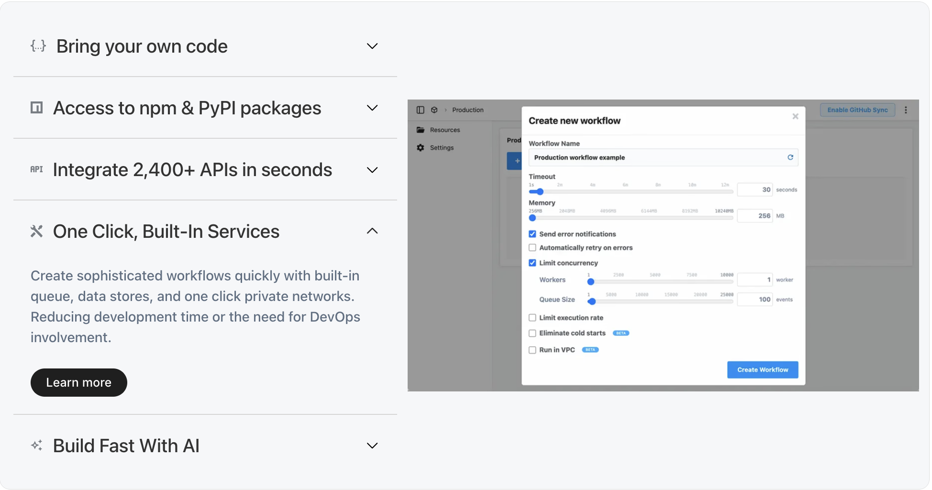Enable Automatically retry on errors
Image resolution: width=932 pixels, height=490 pixels.
click(533, 248)
